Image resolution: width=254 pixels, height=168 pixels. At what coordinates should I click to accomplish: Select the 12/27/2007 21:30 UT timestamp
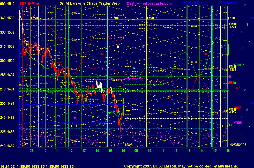tap(192, 2)
